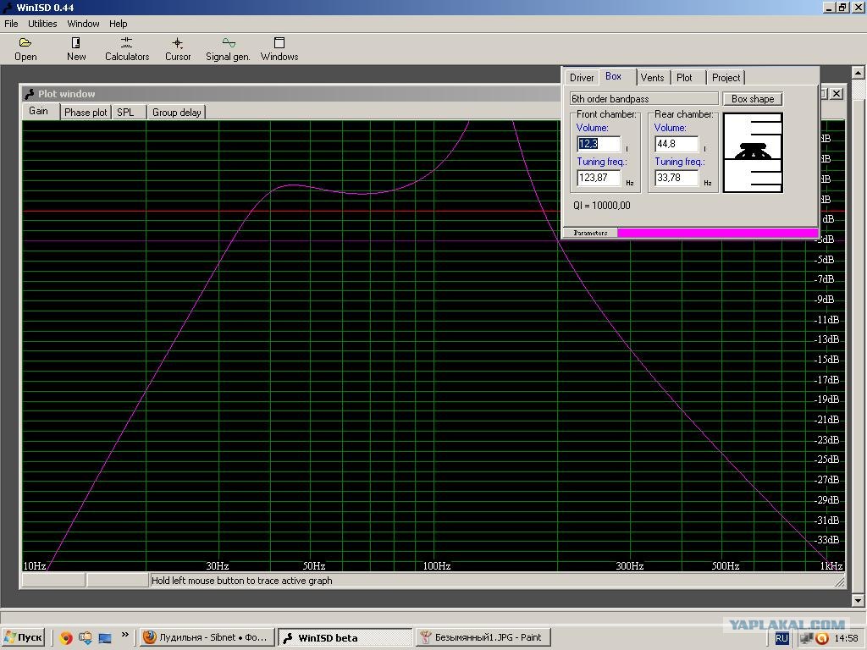Create a new project with New icon
The height and width of the screenshot is (650, 867).
tap(76, 48)
